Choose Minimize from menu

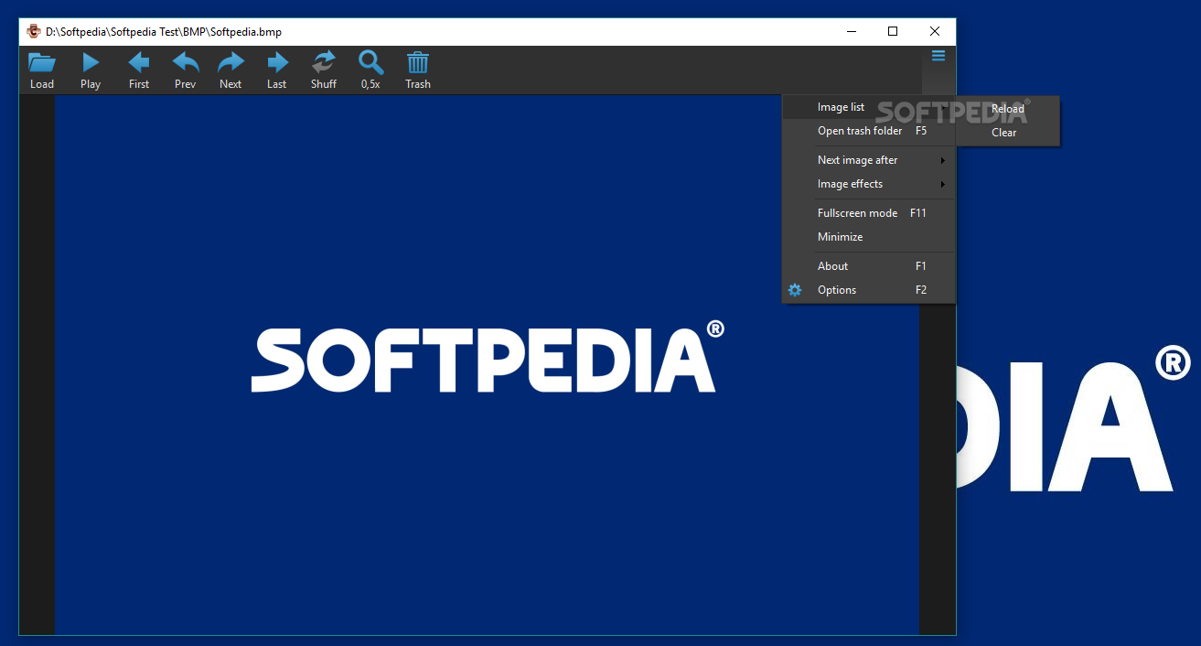point(869,237)
